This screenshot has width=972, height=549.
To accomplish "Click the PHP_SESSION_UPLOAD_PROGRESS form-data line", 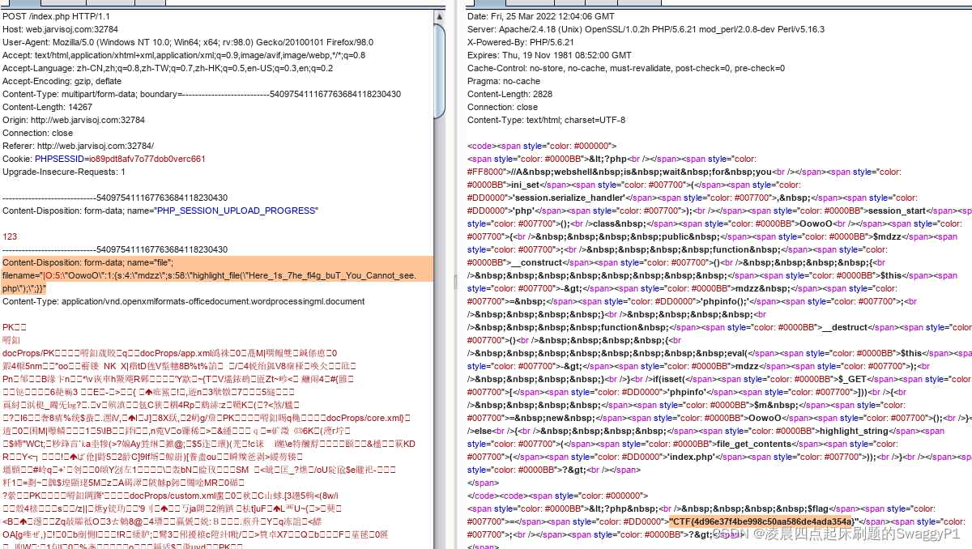I will coord(160,211).
